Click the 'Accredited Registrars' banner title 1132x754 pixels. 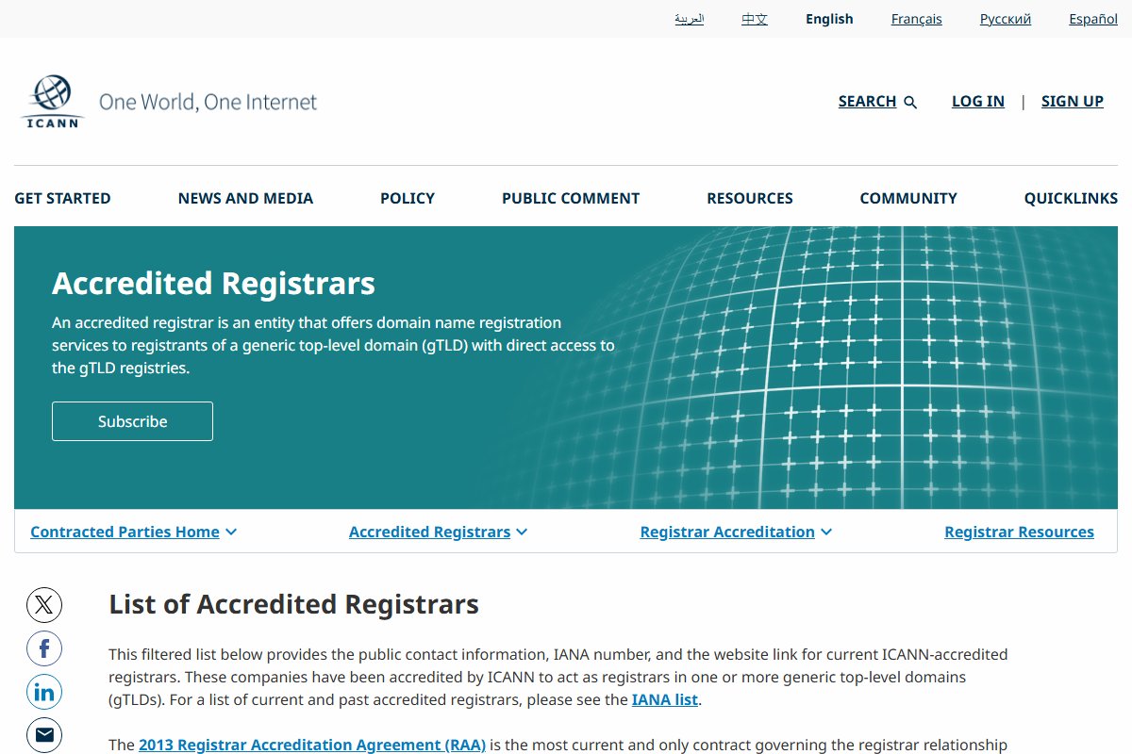(x=213, y=283)
